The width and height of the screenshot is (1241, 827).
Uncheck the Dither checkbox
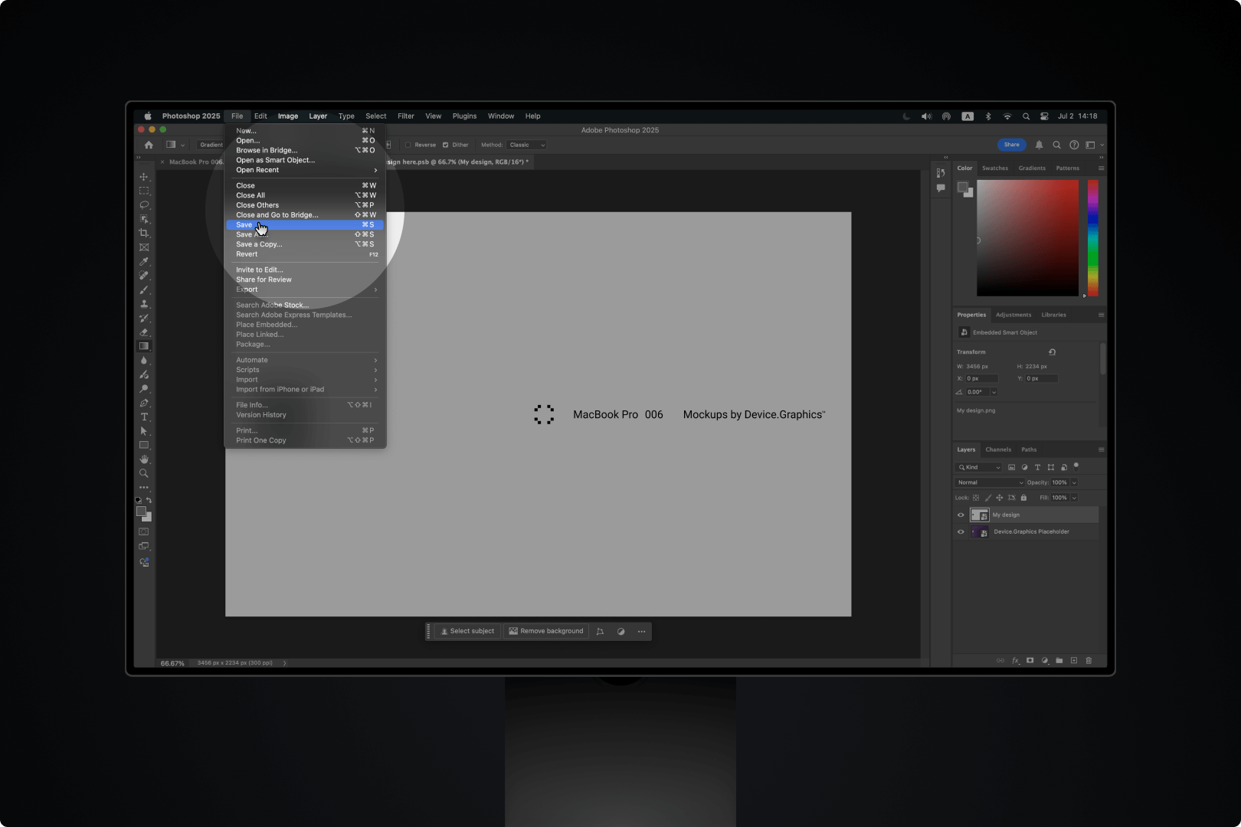coord(445,145)
